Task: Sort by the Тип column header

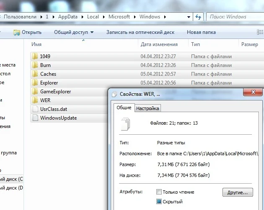Action: point(195,44)
